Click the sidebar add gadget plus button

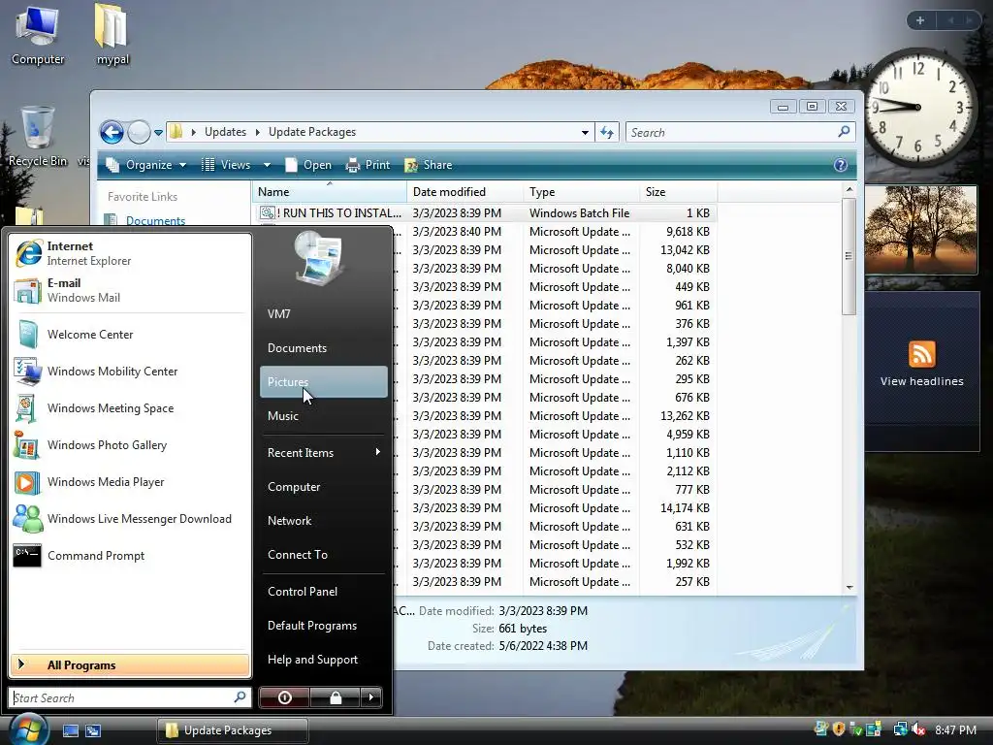[x=920, y=20]
